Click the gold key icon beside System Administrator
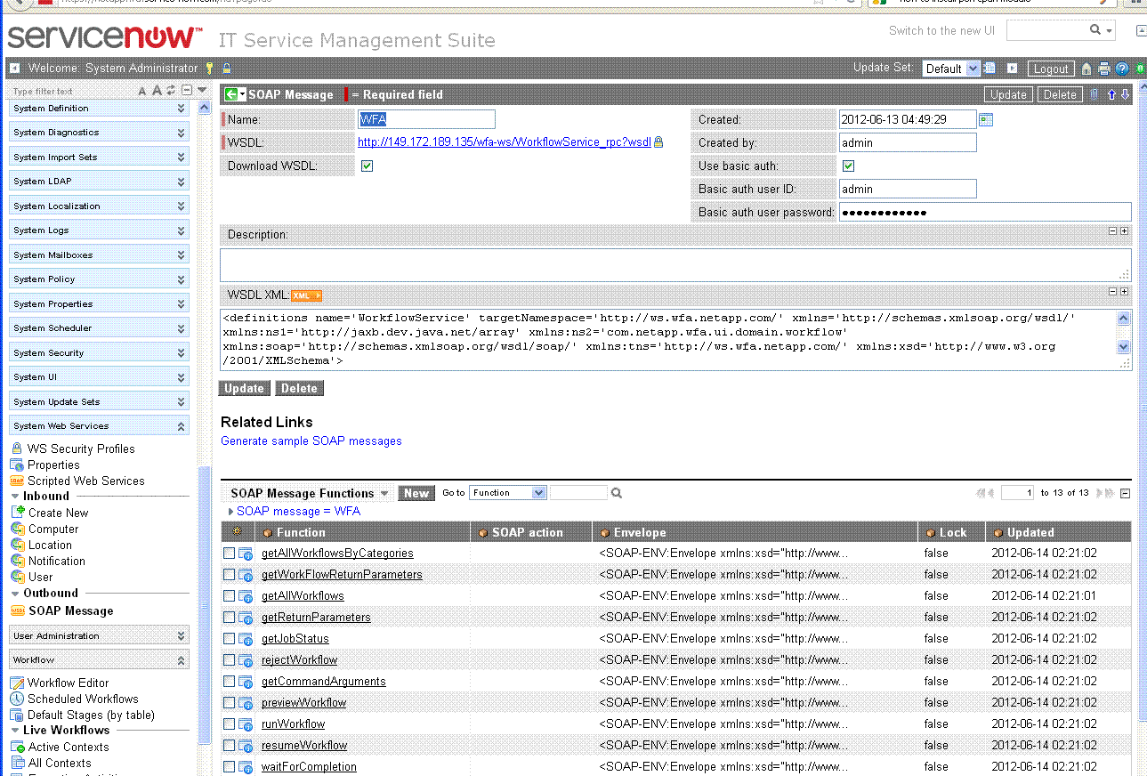 click(210, 68)
